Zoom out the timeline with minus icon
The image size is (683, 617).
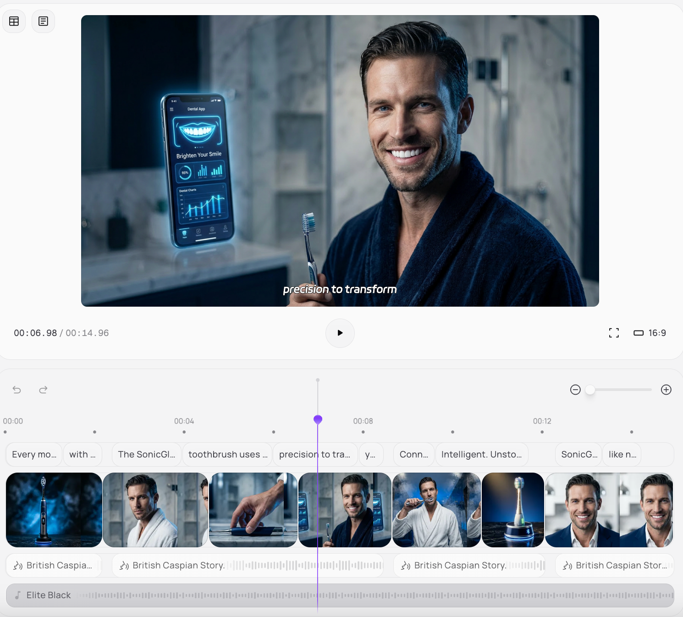(575, 390)
